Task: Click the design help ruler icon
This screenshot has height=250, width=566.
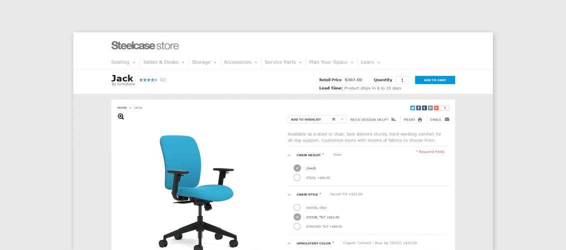Action: click(x=394, y=119)
